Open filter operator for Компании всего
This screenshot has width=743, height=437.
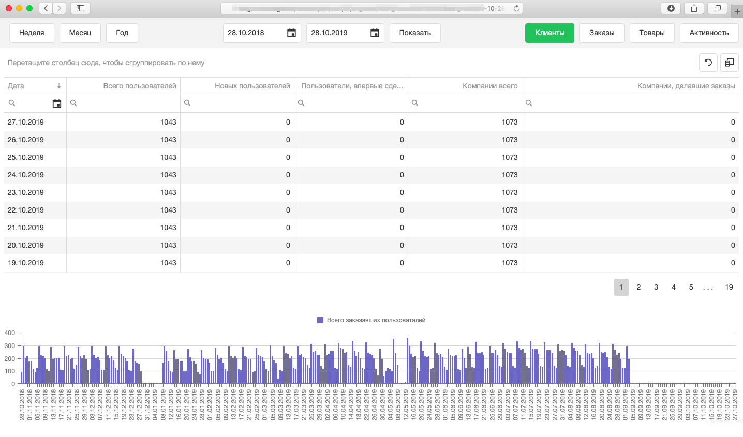[415, 103]
